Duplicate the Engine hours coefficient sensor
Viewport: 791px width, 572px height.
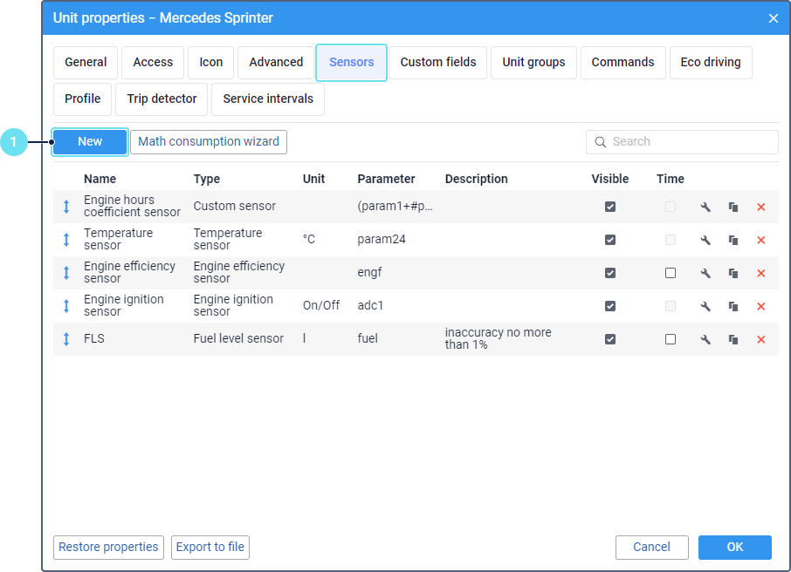point(733,207)
